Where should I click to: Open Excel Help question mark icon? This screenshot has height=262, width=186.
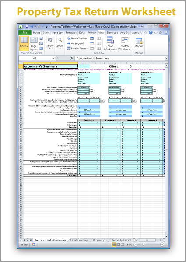pyautogui.click(x=151, y=32)
